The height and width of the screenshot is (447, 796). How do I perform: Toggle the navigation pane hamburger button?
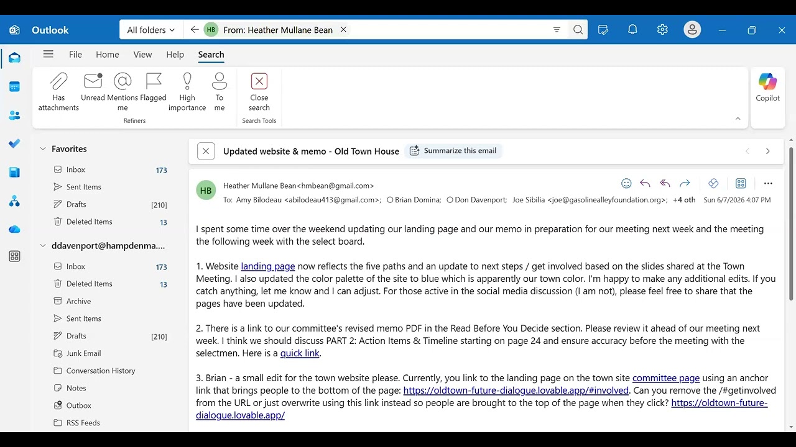click(x=48, y=54)
